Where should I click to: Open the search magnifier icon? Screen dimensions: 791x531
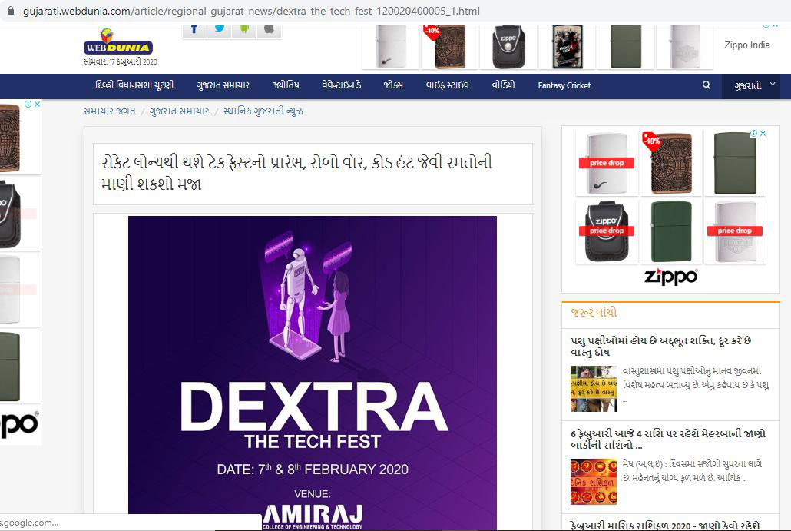707,85
